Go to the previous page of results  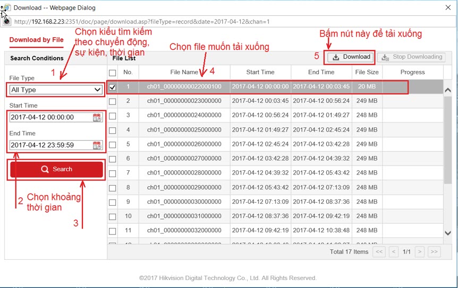[394, 251]
